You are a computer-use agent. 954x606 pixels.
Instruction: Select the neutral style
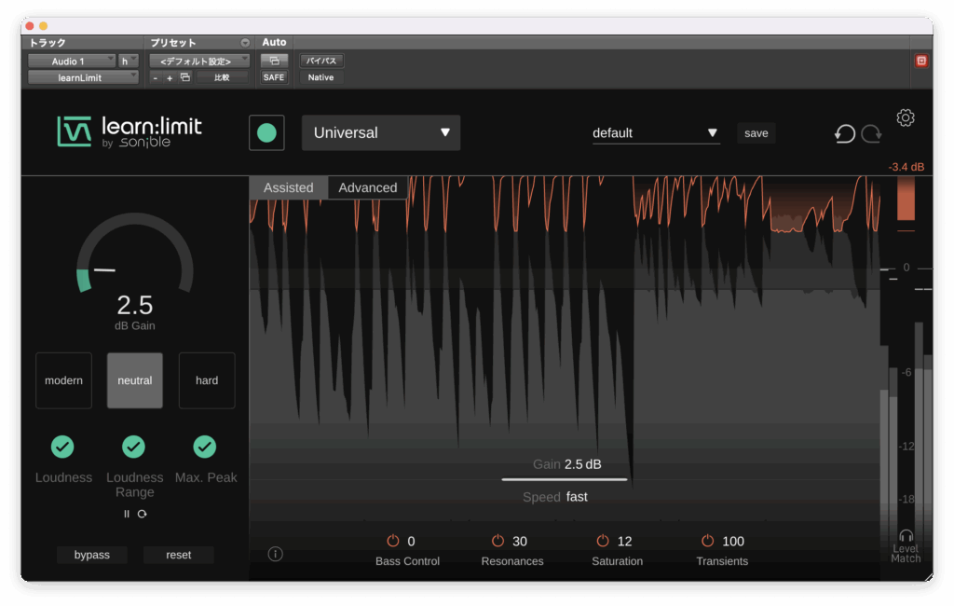(134, 380)
